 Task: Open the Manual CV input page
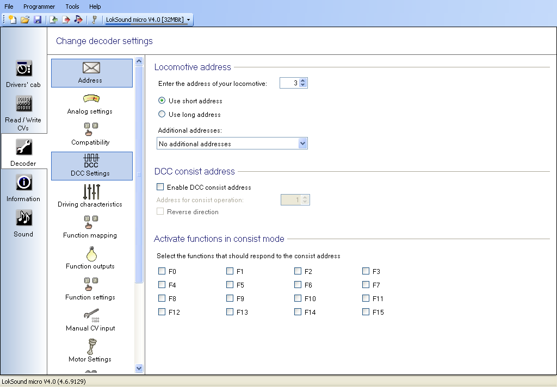(90, 320)
